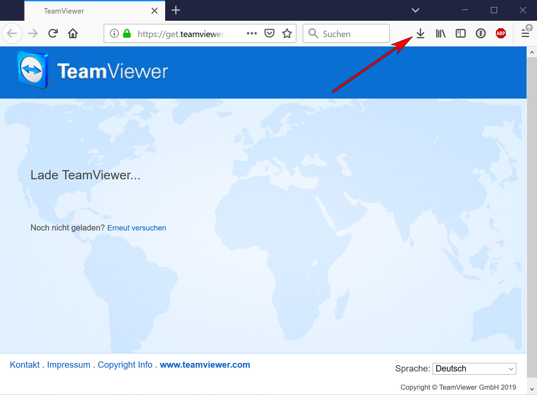
Task: Open the Kontakt footer link
Action: (x=25, y=365)
